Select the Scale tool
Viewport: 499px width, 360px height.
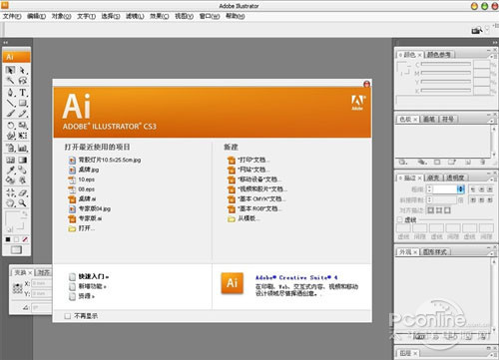(23, 126)
